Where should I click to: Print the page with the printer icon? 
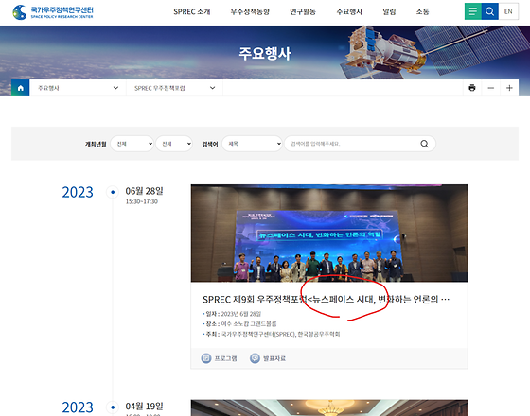click(472, 88)
